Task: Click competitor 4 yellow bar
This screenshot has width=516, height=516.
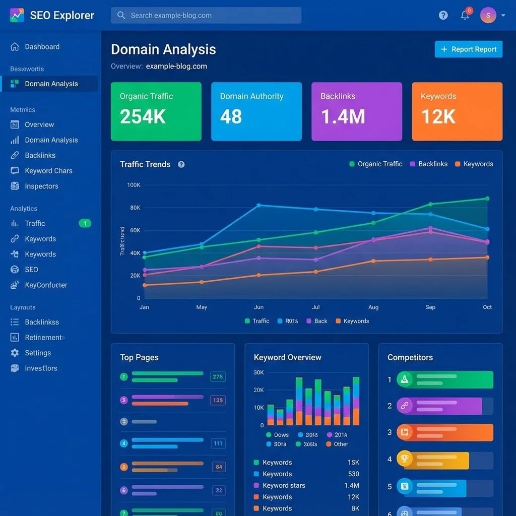Action: click(433, 460)
